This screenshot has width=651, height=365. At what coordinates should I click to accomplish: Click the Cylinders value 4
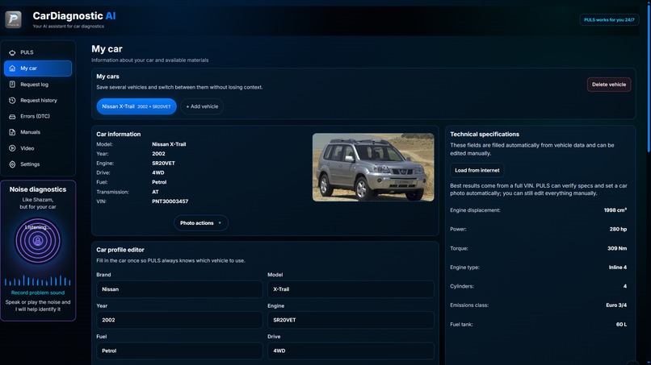pyautogui.click(x=625, y=286)
